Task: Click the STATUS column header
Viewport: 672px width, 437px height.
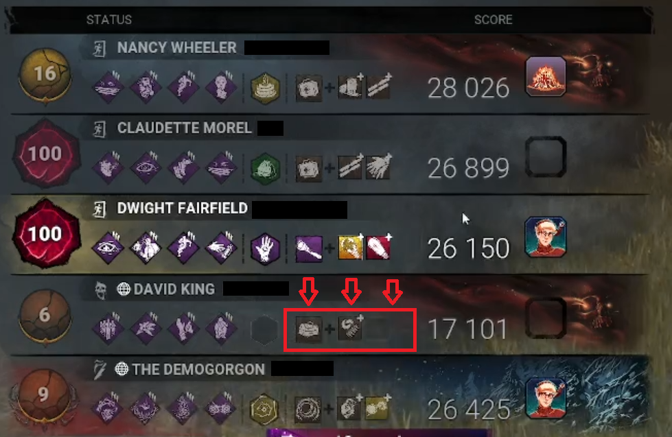Action: pyautogui.click(x=109, y=20)
